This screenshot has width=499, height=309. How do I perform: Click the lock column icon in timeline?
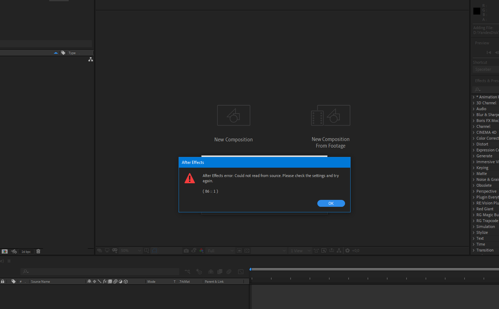tap(3, 281)
